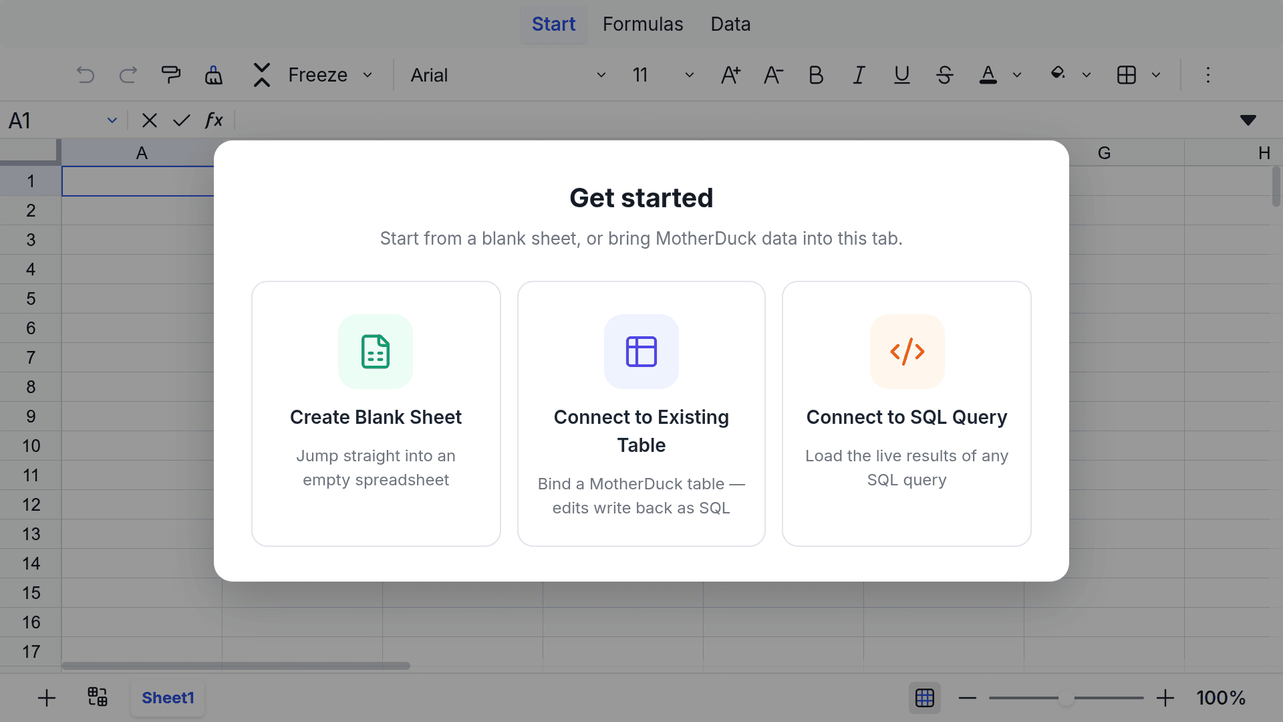Open the Freeze dropdown arrow
This screenshot has height=722, width=1283.
click(368, 75)
